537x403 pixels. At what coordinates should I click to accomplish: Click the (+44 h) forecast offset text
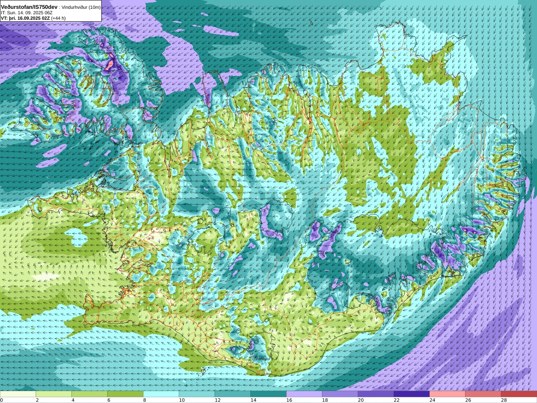pyautogui.click(x=58, y=18)
